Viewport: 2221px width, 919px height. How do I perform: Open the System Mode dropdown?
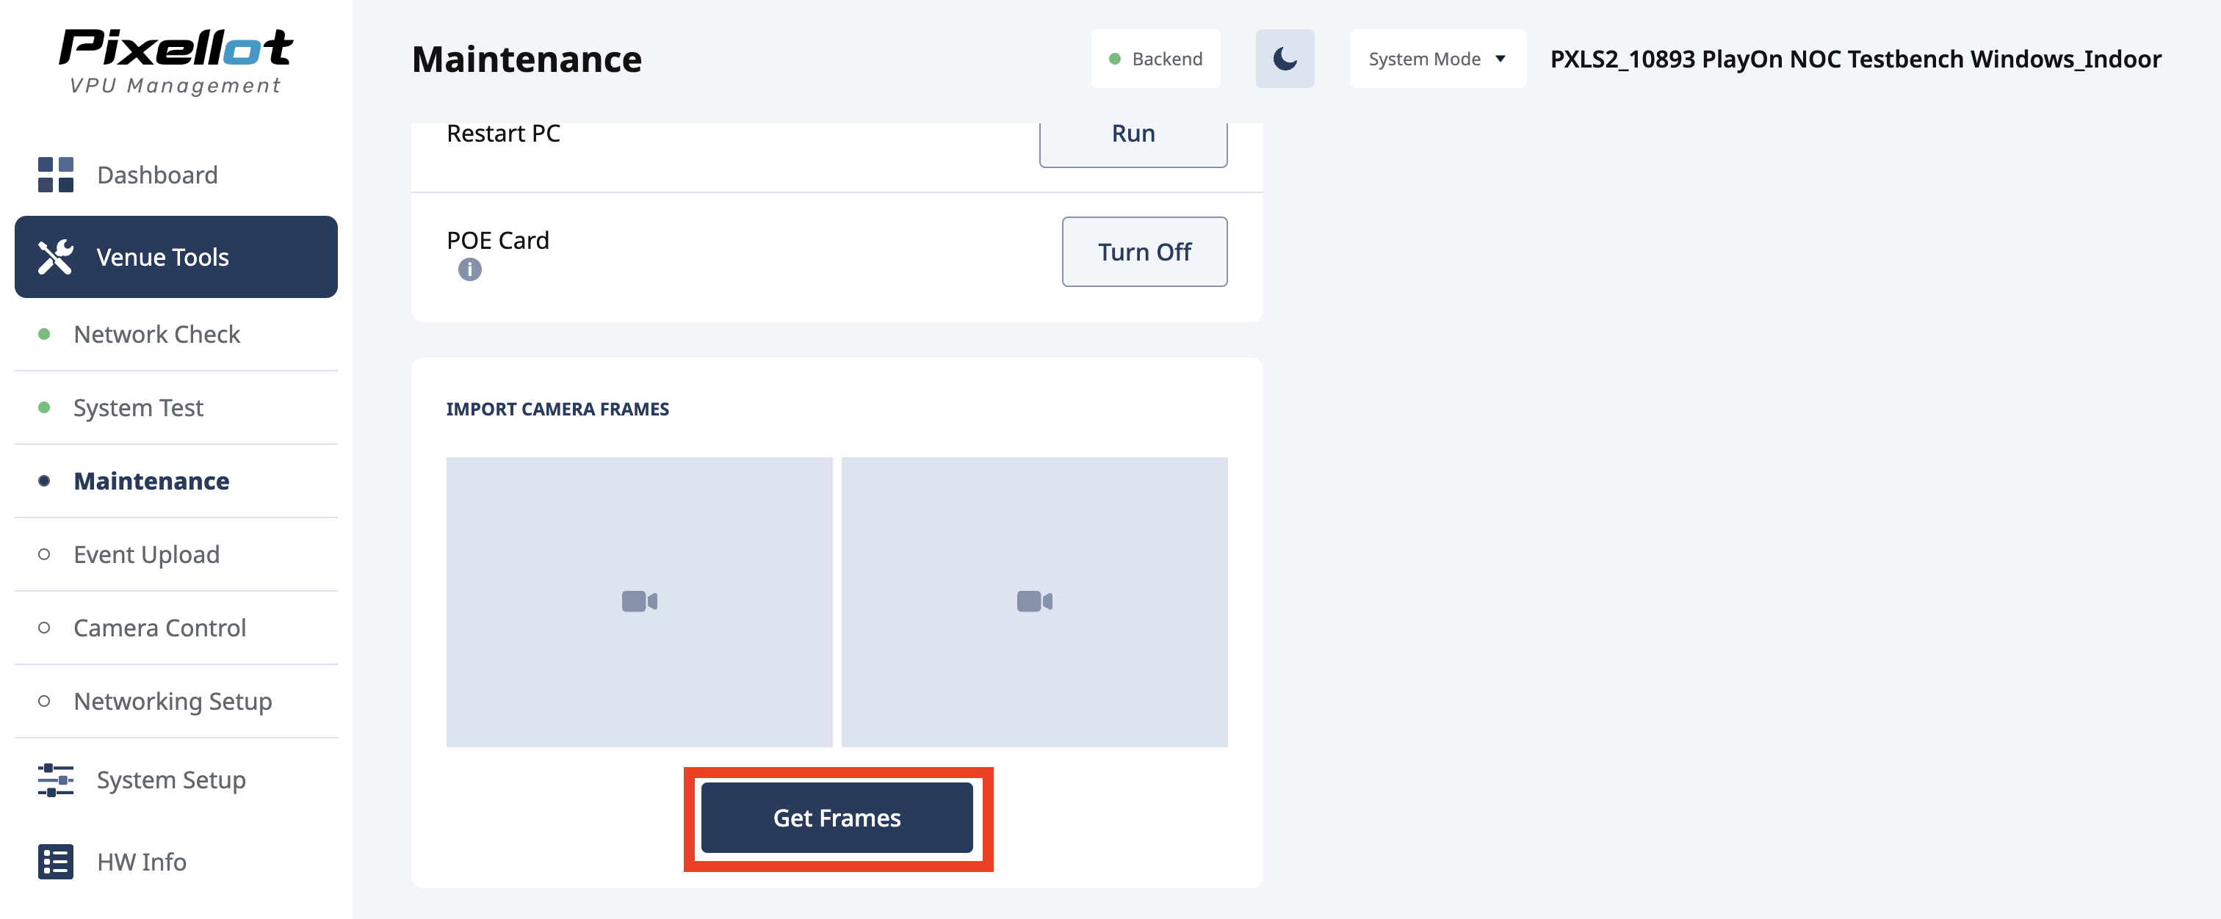[x=1437, y=59]
